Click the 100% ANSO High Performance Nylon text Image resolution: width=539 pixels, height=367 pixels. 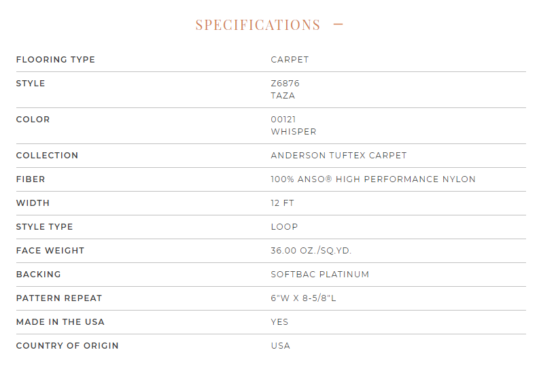click(x=373, y=179)
